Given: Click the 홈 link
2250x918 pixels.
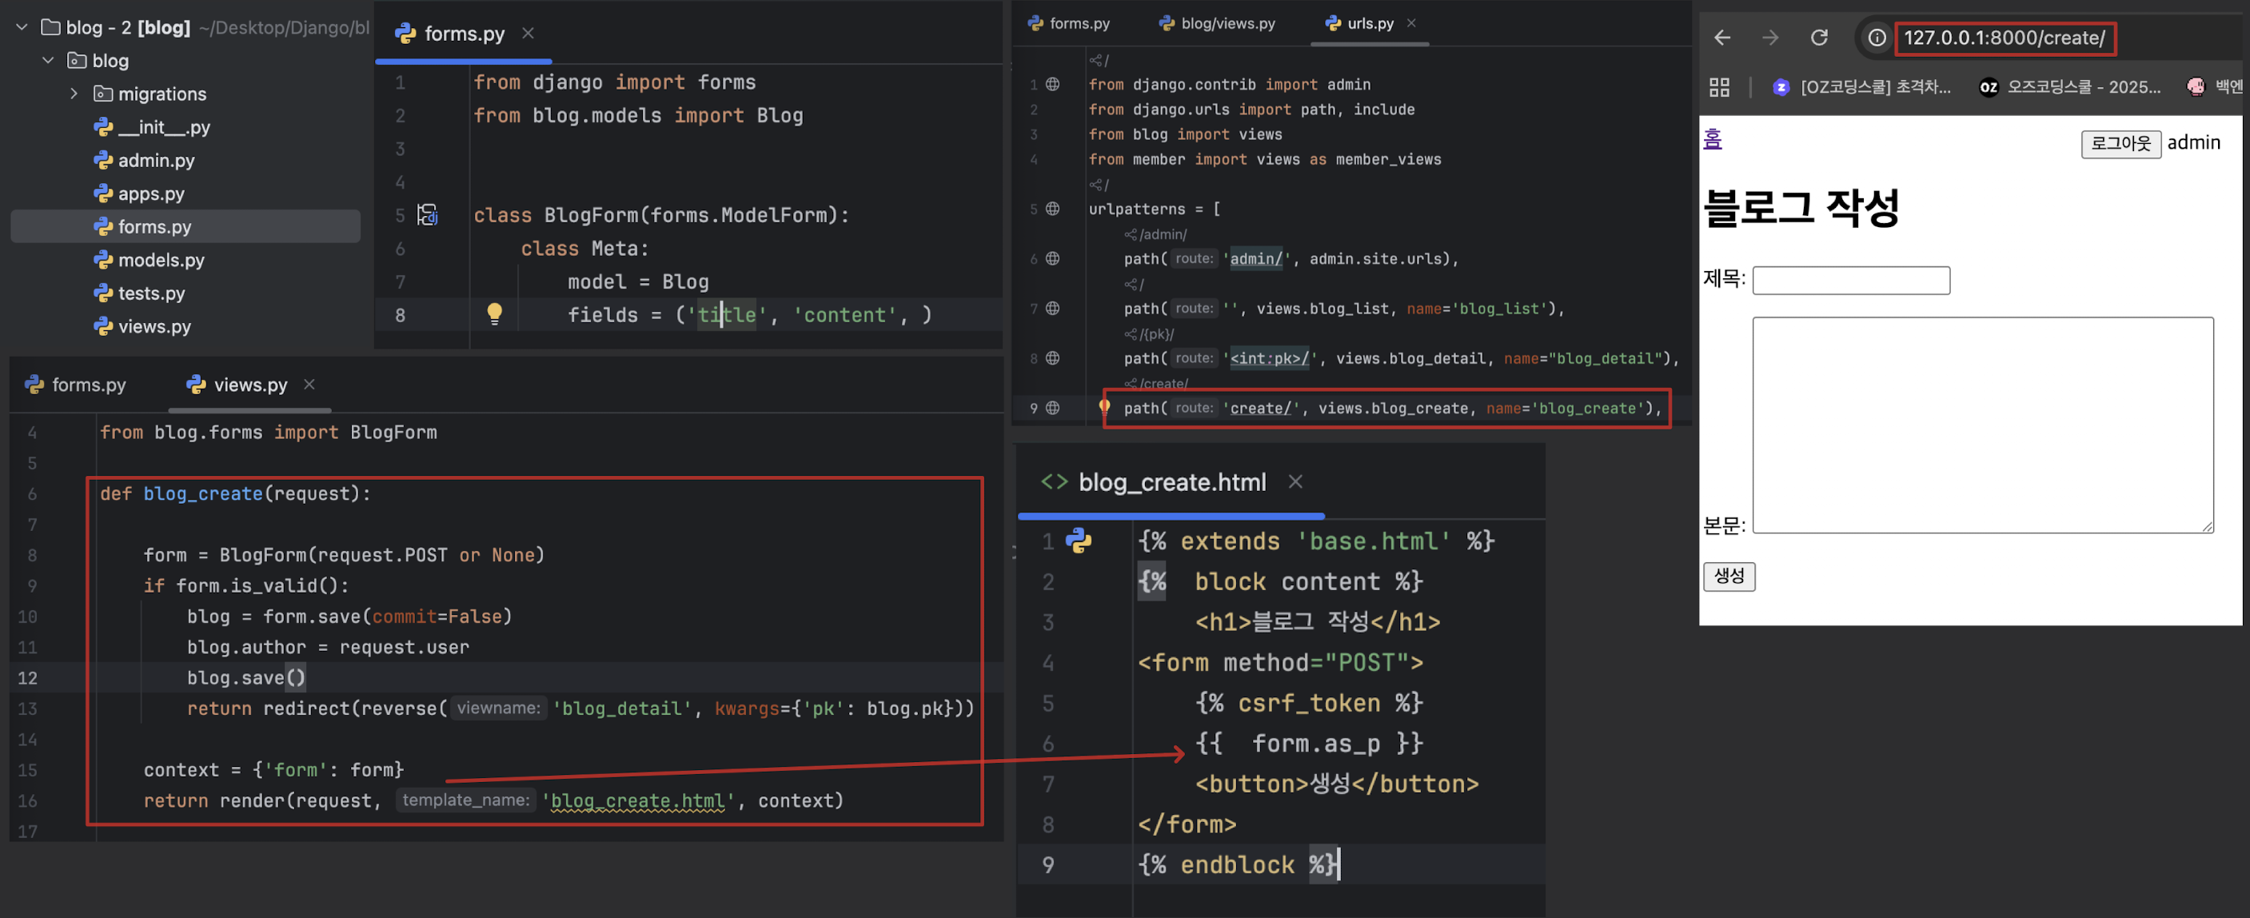Looking at the screenshot, I should (1712, 139).
